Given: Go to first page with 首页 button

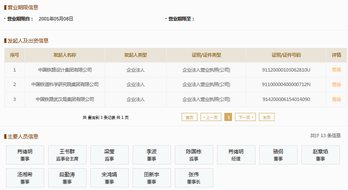Looking at the screenshot, I should (x=189, y=117).
